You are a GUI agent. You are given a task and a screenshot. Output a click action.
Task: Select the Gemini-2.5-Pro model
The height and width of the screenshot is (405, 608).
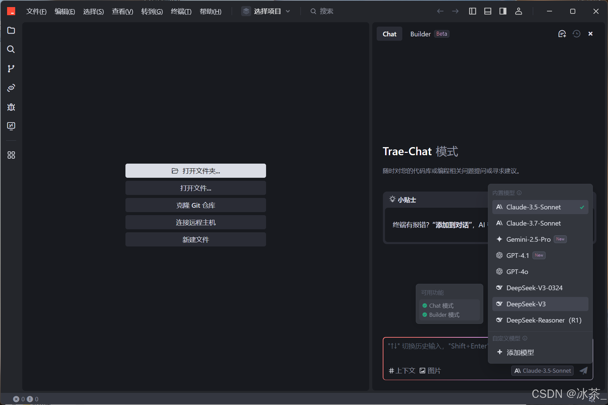(x=540, y=239)
